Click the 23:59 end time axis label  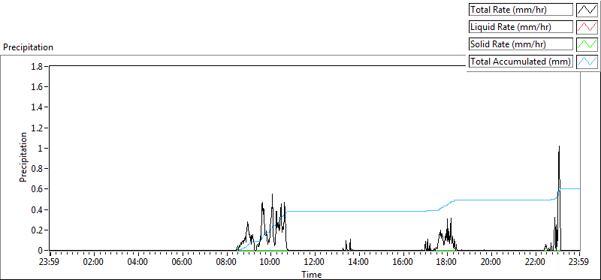coord(579,263)
